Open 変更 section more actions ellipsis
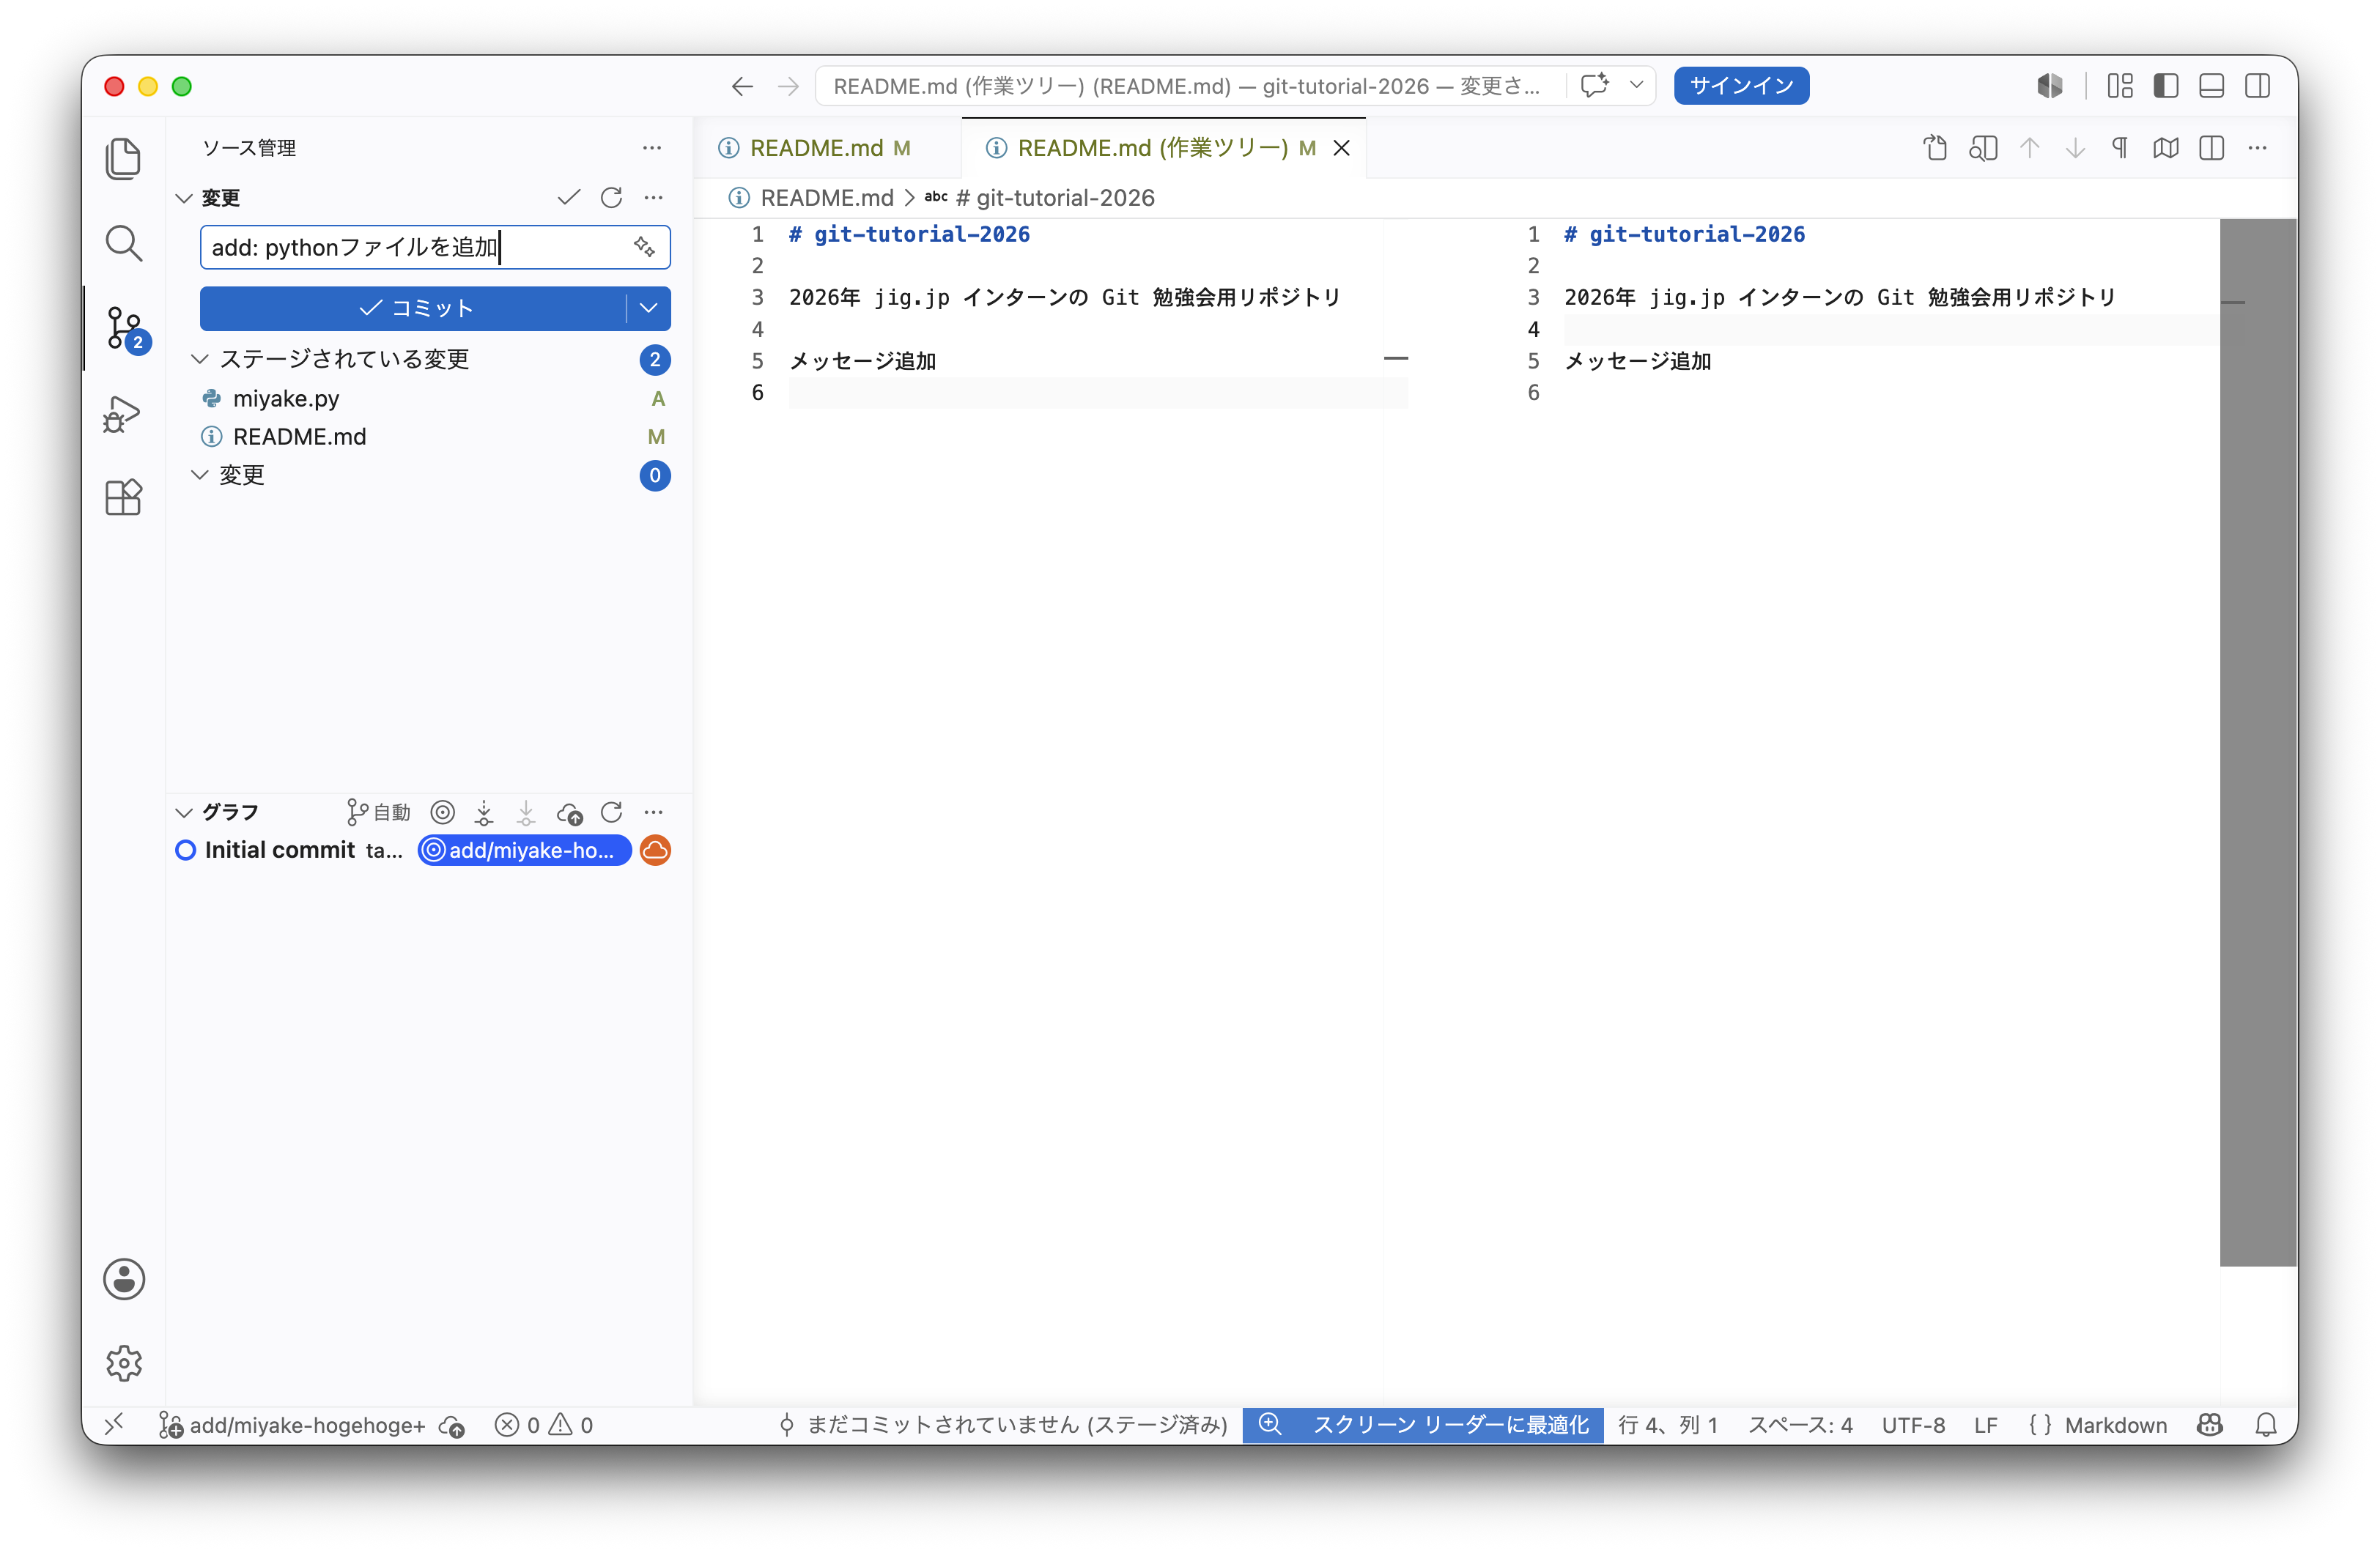Screen dimensions: 2380x1553 (x=653, y=197)
